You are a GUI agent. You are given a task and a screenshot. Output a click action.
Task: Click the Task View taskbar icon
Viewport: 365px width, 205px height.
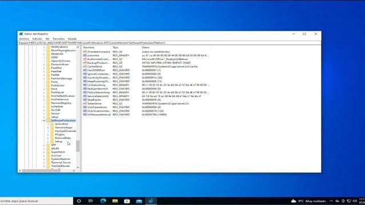[x=91, y=201]
